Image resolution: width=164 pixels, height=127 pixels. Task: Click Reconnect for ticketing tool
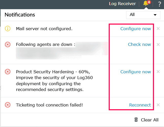pos(140,105)
